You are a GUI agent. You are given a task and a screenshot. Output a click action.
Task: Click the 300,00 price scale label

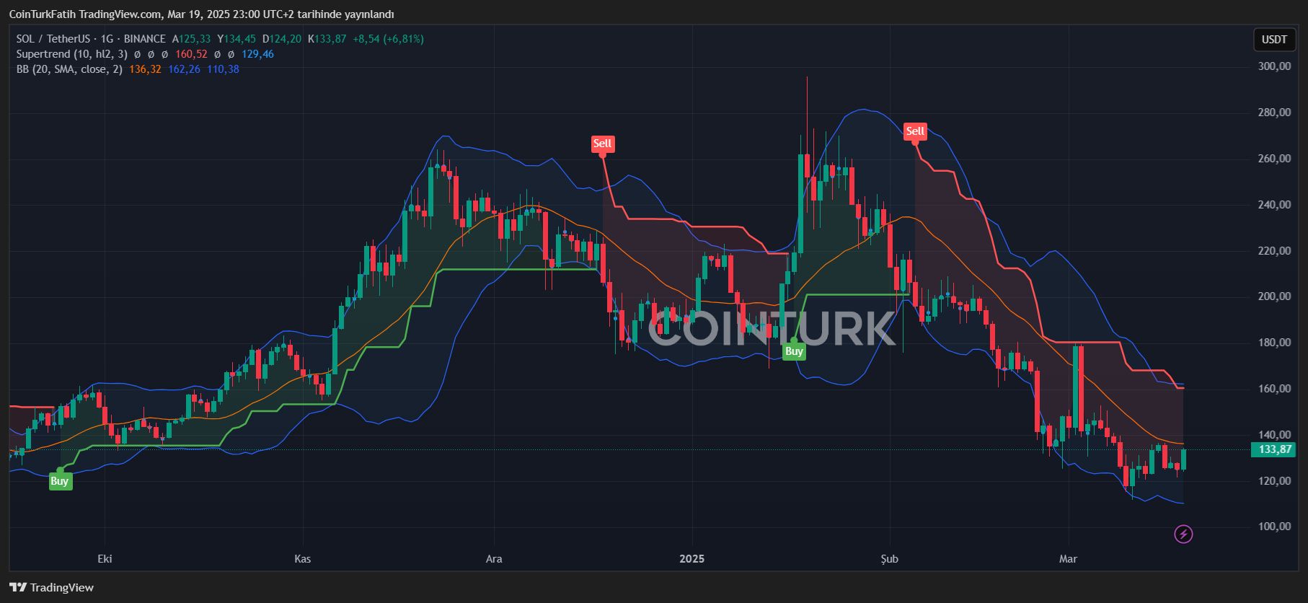point(1274,66)
